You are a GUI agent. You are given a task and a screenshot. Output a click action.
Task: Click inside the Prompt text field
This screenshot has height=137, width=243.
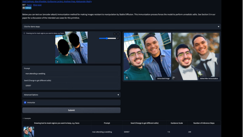click(72, 73)
